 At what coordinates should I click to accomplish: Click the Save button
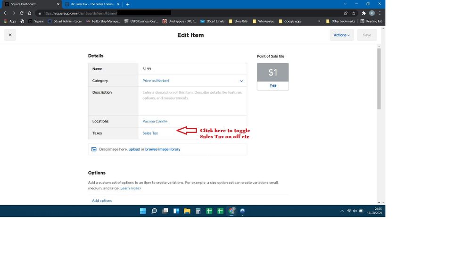(367, 35)
